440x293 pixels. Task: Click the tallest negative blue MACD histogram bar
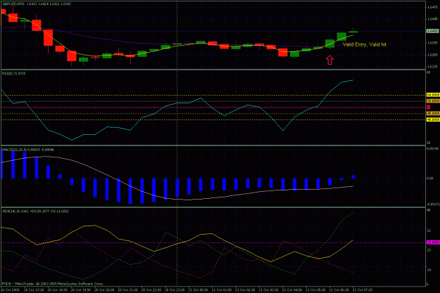(x=130, y=191)
